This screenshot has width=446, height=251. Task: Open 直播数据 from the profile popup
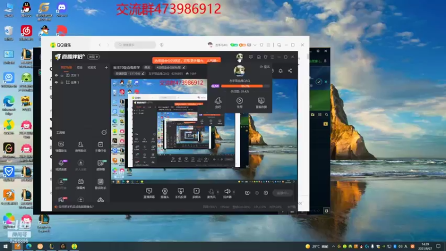point(261,103)
